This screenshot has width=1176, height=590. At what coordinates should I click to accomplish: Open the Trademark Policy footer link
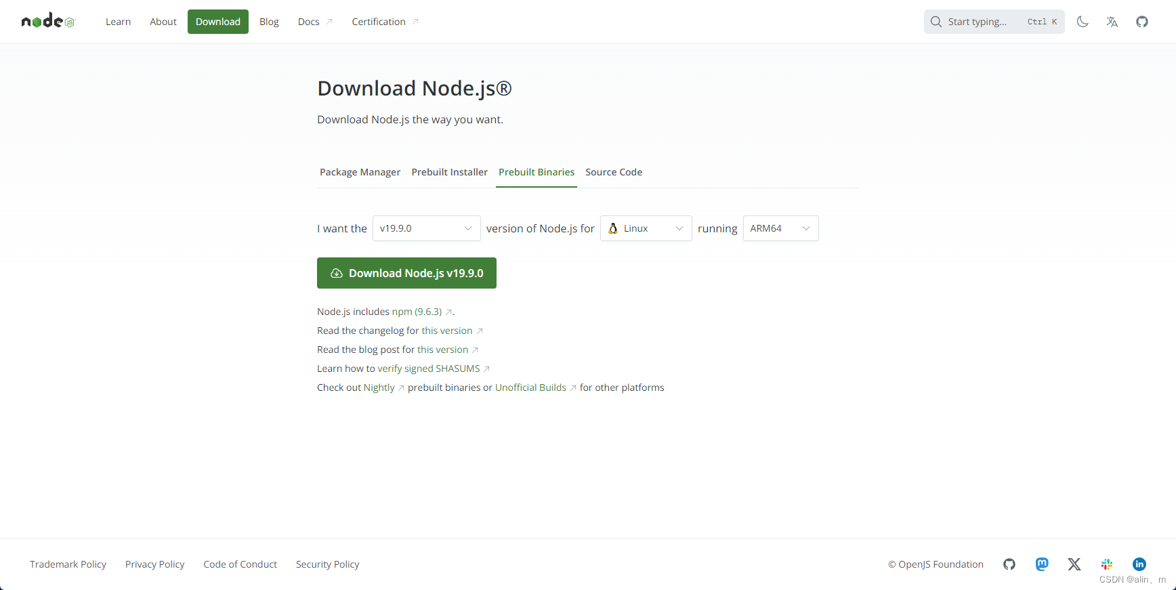(68, 564)
